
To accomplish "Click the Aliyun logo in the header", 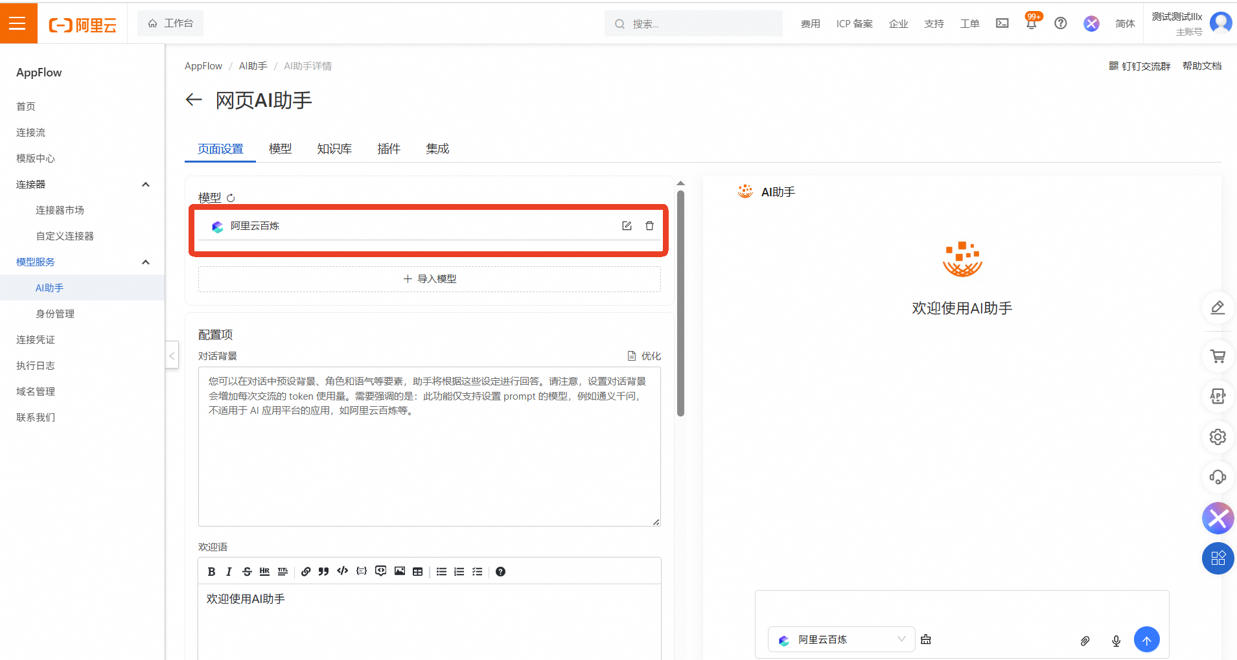I will point(83,25).
